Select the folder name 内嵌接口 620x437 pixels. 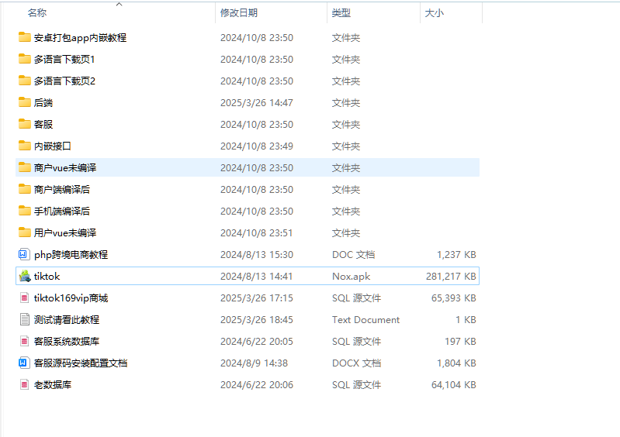pyautogui.click(x=53, y=146)
